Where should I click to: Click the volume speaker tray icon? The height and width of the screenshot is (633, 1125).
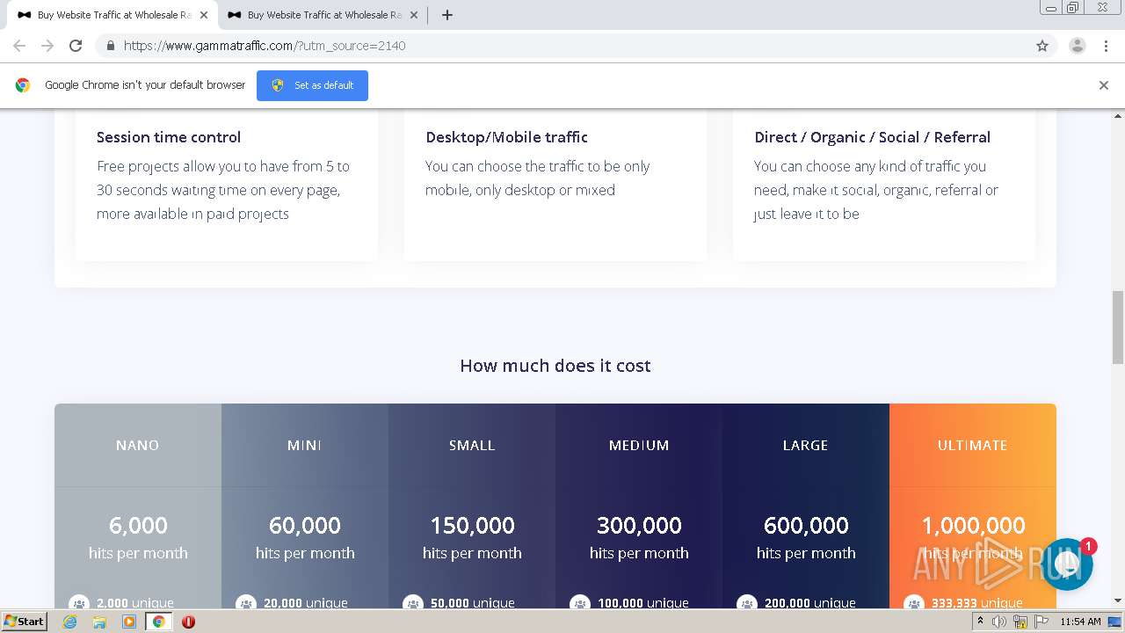[999, 622]
